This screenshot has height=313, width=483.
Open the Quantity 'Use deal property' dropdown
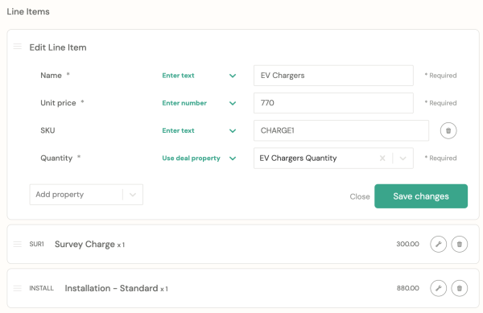[199, 159]
